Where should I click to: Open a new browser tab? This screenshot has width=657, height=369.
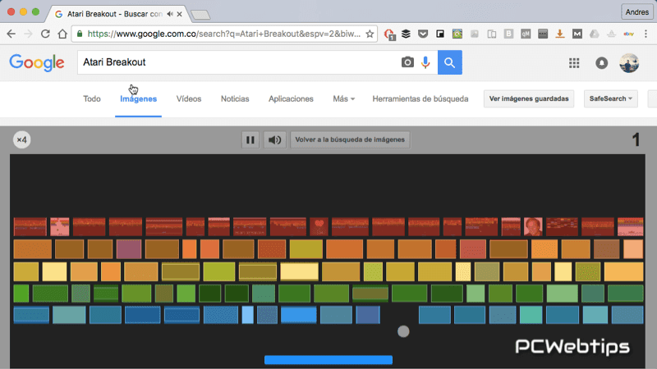click(x=200, y=15)
